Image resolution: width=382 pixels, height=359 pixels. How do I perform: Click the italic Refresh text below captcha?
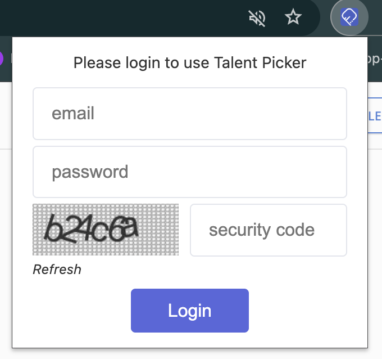[57, 270]
